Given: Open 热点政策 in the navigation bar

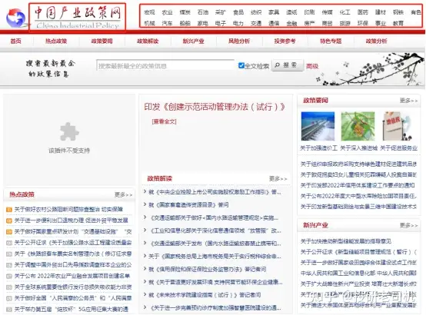Looking at the screenshot, I should tap(56, 41).
